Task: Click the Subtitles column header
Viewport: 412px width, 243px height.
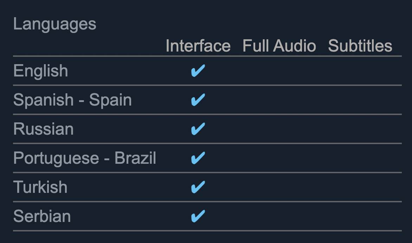Action: click(360, 46)
